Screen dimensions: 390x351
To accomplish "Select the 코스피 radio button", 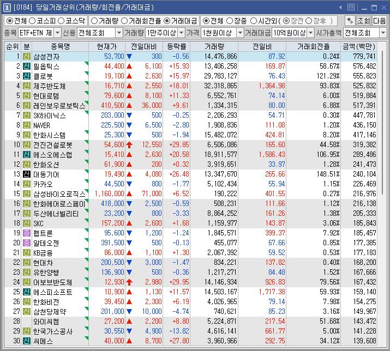I will click(32, 21).
